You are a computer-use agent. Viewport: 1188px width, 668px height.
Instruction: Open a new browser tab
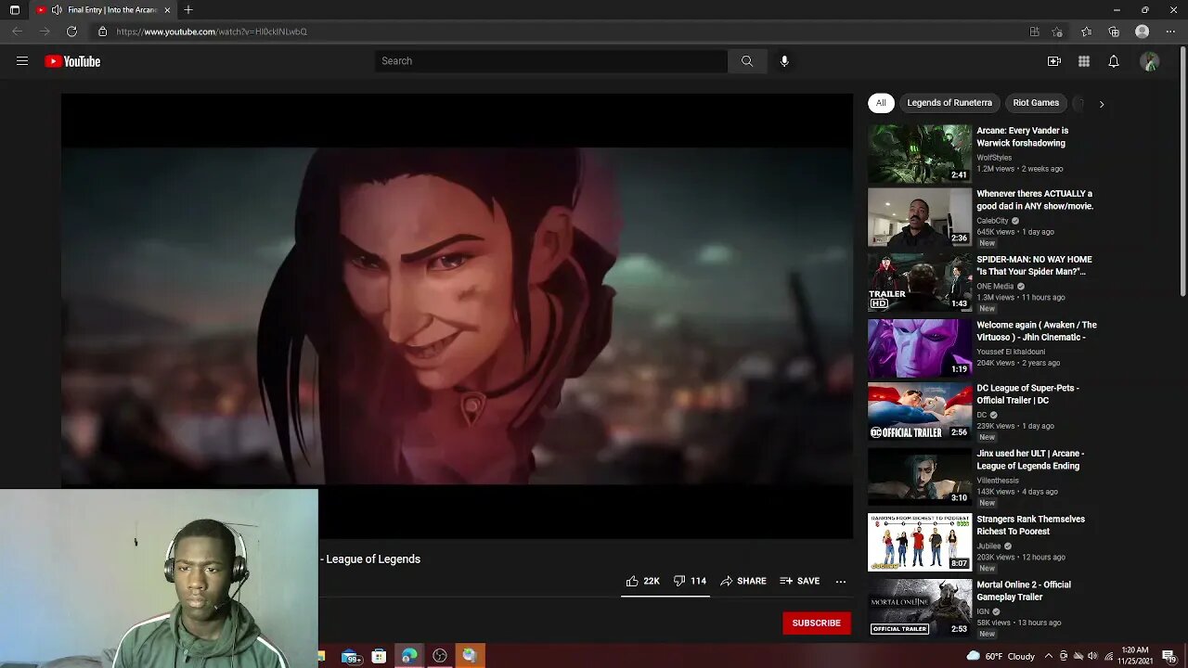[x=188, y=10]
